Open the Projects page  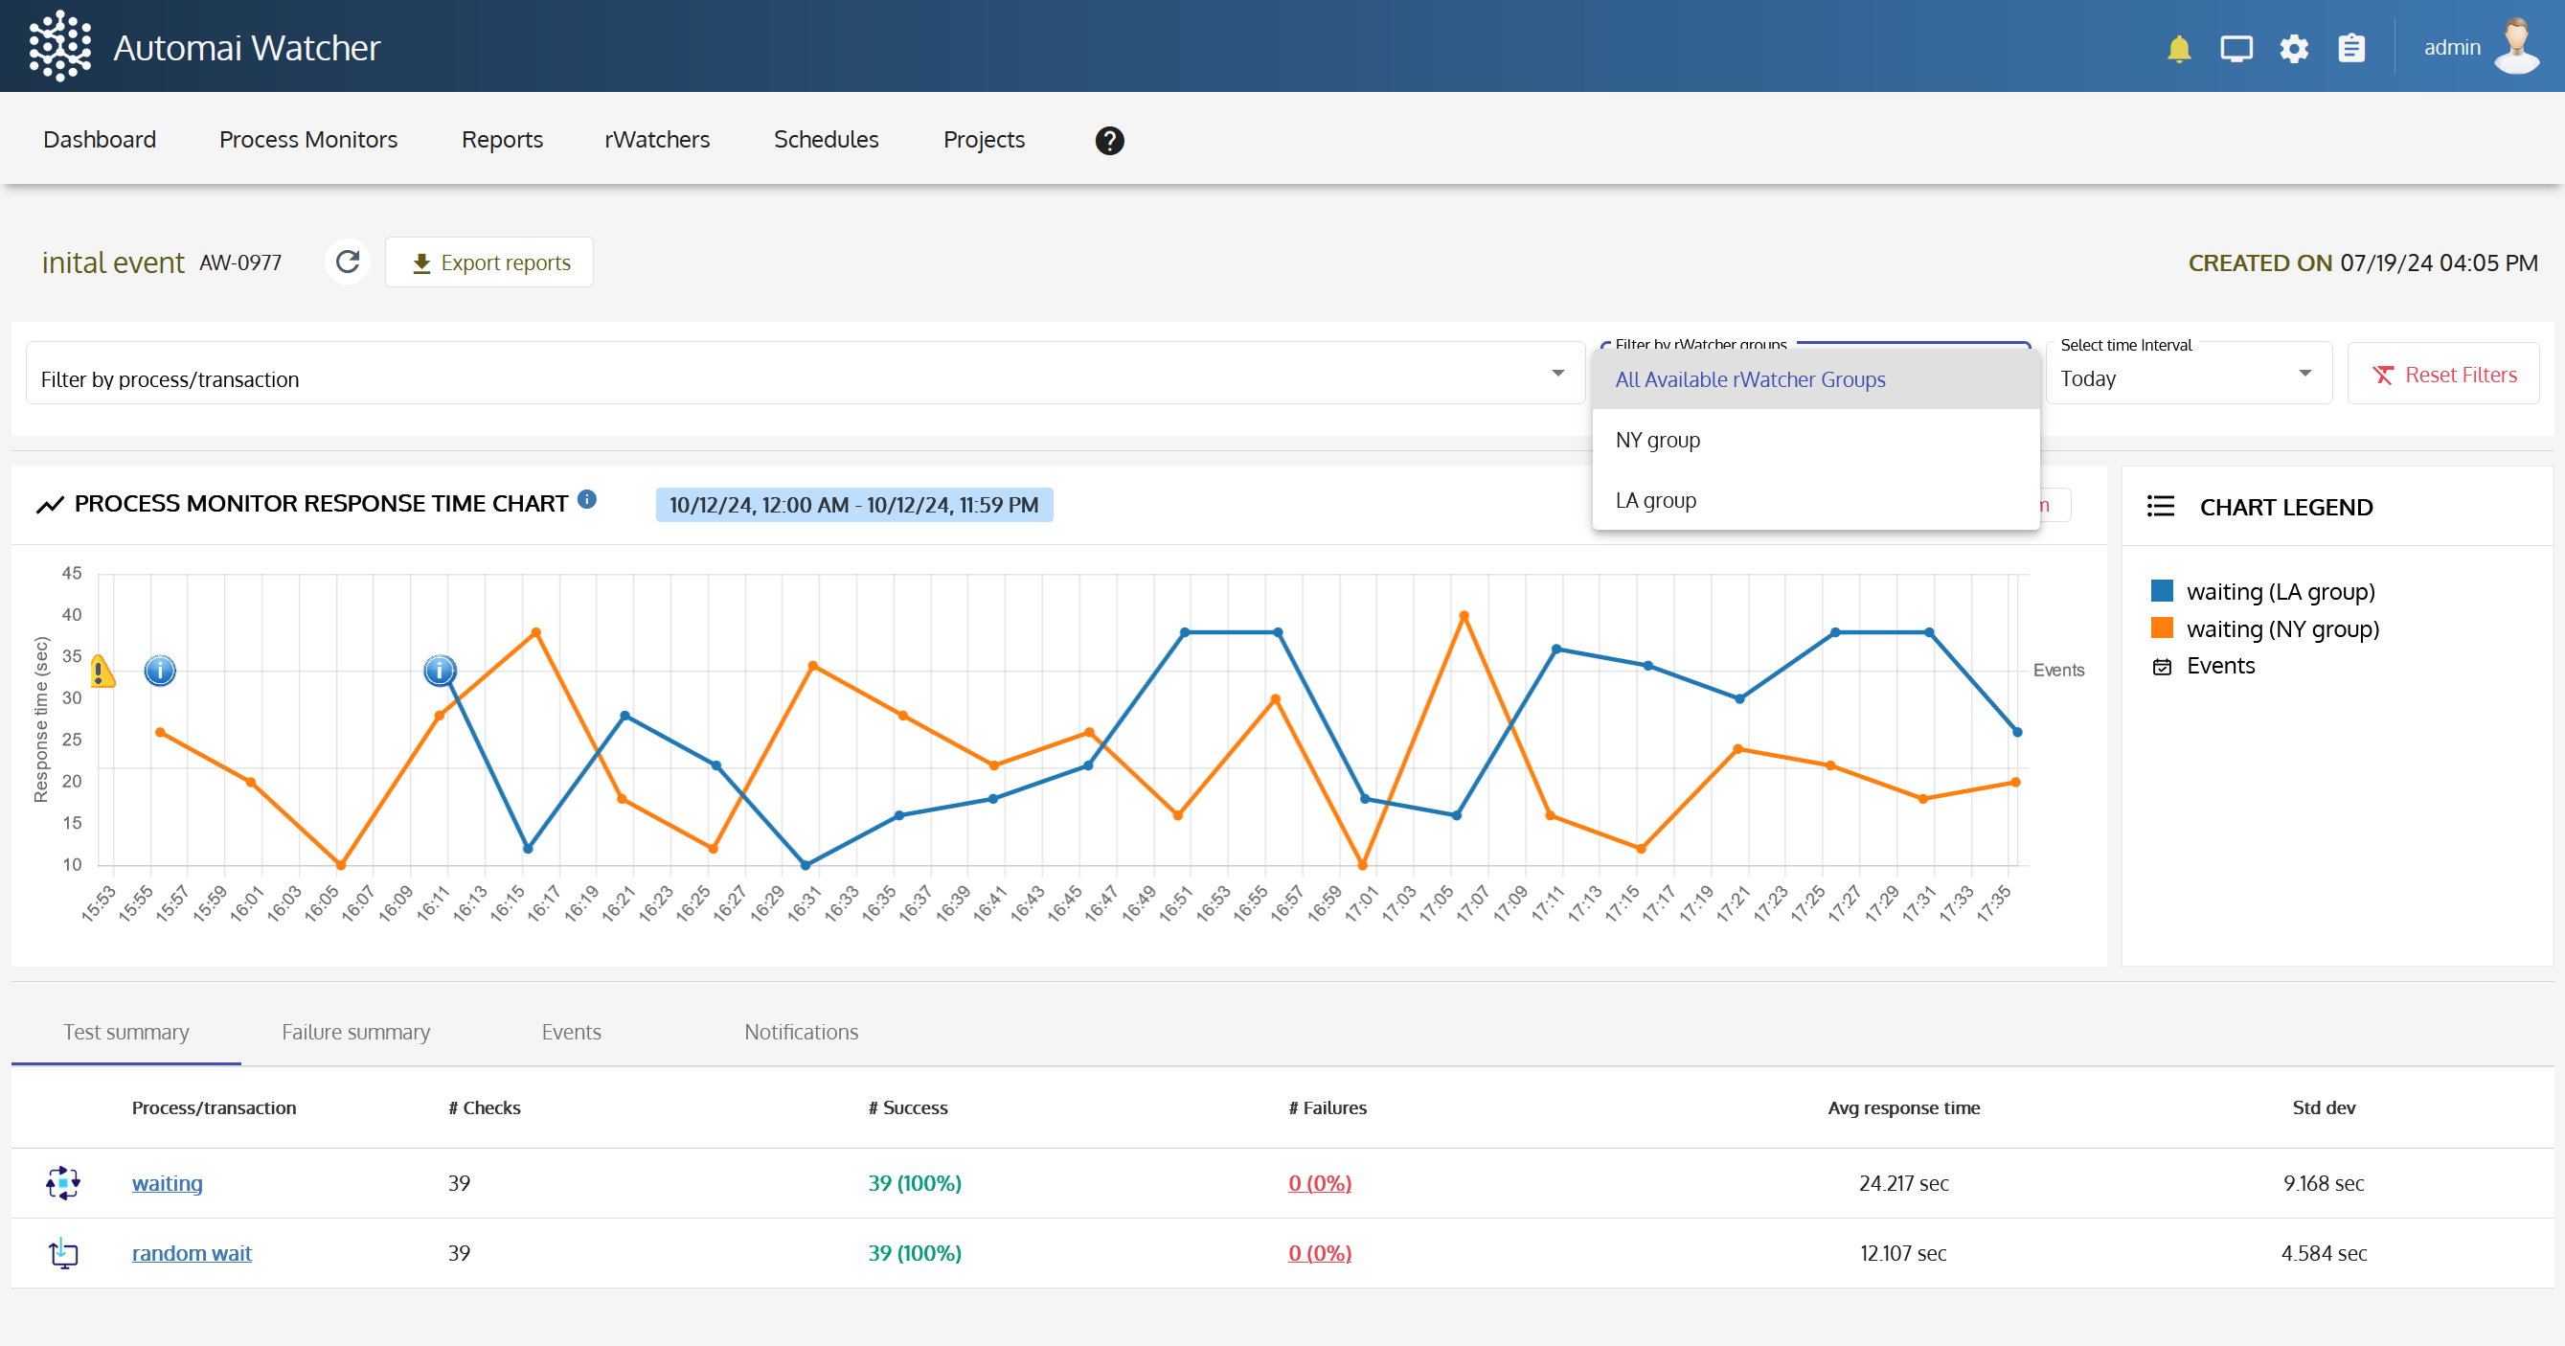click(x=984, y=140)
